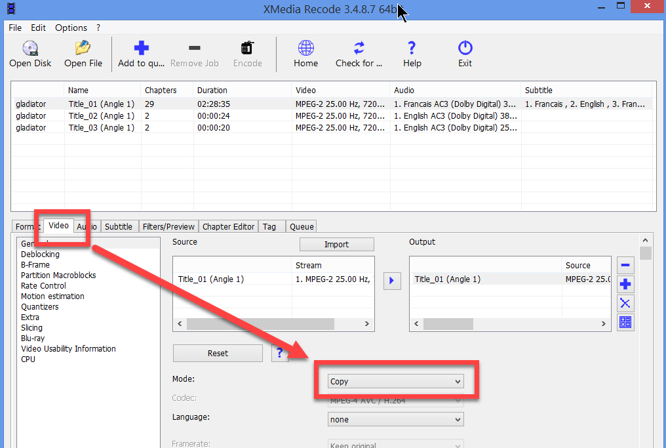Click the blue grid icon beside Output
666x448 pixels.
625,322
